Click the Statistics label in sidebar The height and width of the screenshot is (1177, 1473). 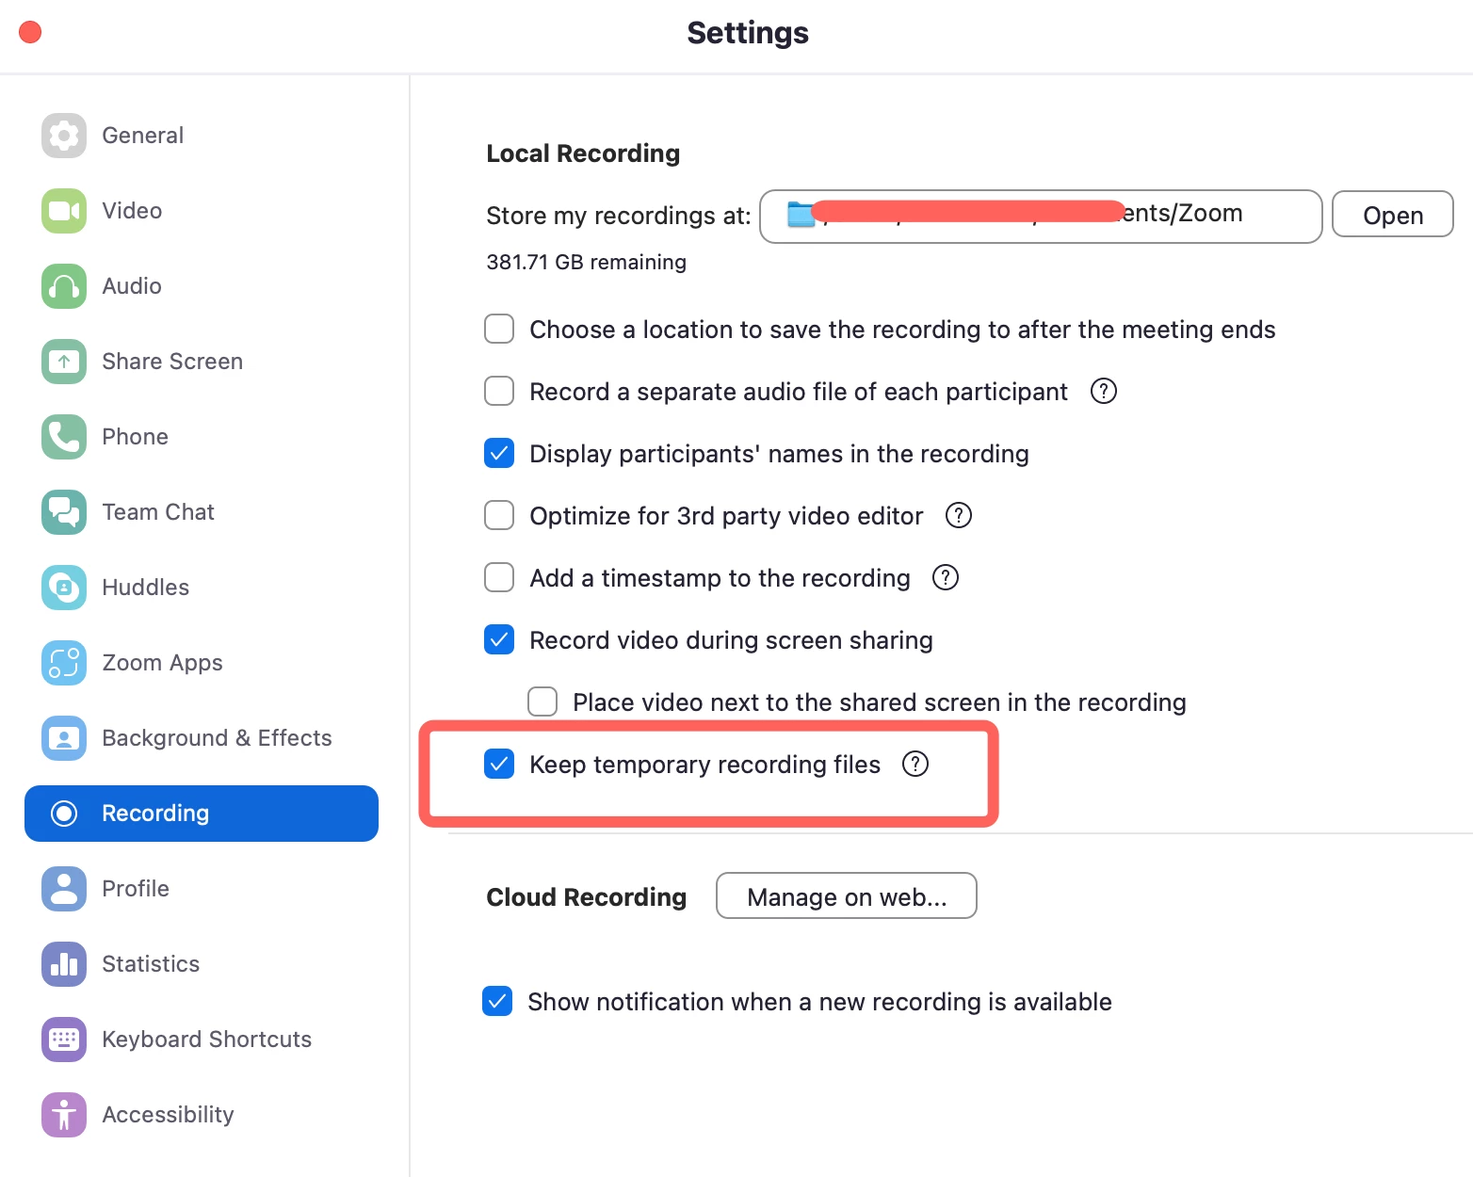(x=151, y=964)
